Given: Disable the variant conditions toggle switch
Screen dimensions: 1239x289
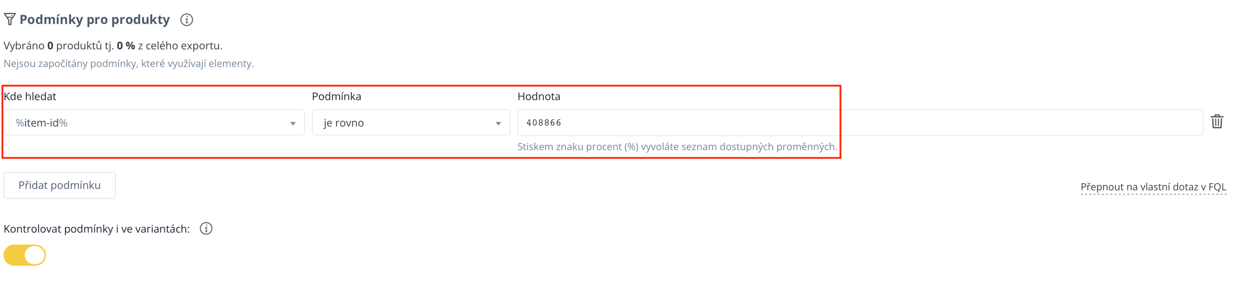Looking at the screenshot, I should (25, 255).
